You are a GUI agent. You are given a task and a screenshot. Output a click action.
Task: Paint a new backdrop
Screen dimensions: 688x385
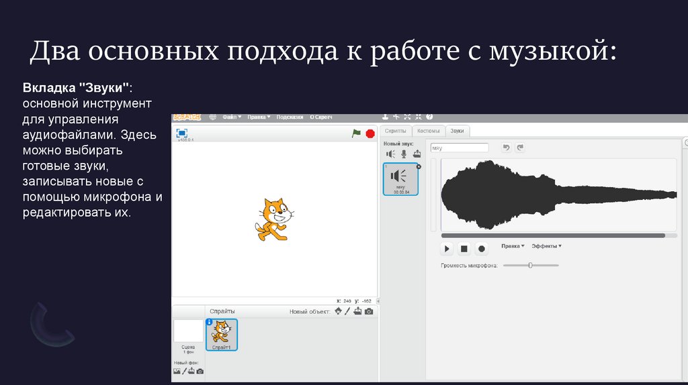pyautogui.click(x=184, y=371)
